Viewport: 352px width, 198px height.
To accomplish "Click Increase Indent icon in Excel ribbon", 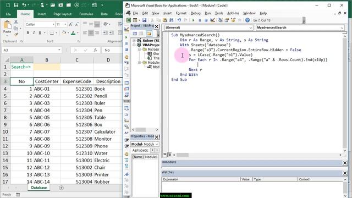I will [x=112, y=33].
